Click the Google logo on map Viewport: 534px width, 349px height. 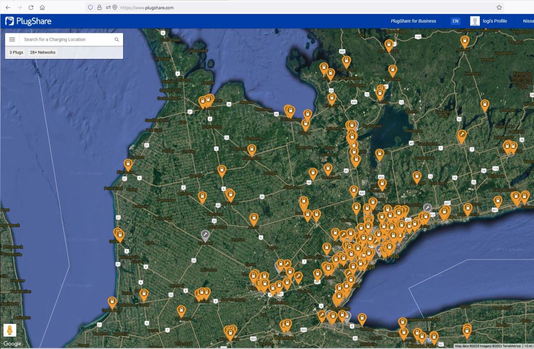click(x=13, y=343)
